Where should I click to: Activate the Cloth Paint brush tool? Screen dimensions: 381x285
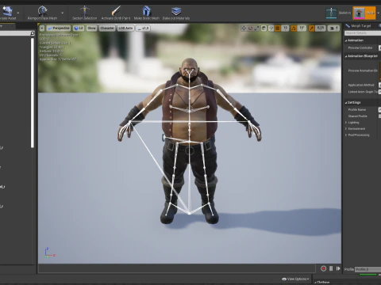116,13
